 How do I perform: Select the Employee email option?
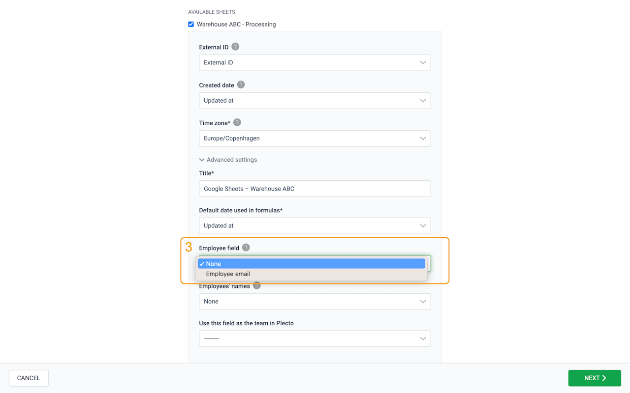228,274
